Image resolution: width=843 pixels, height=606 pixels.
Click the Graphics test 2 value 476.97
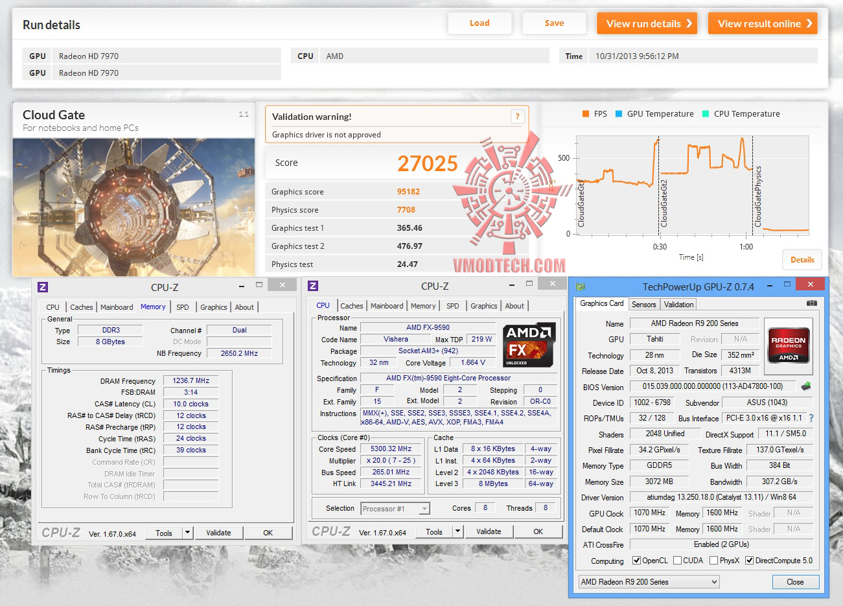coord(410,246)
